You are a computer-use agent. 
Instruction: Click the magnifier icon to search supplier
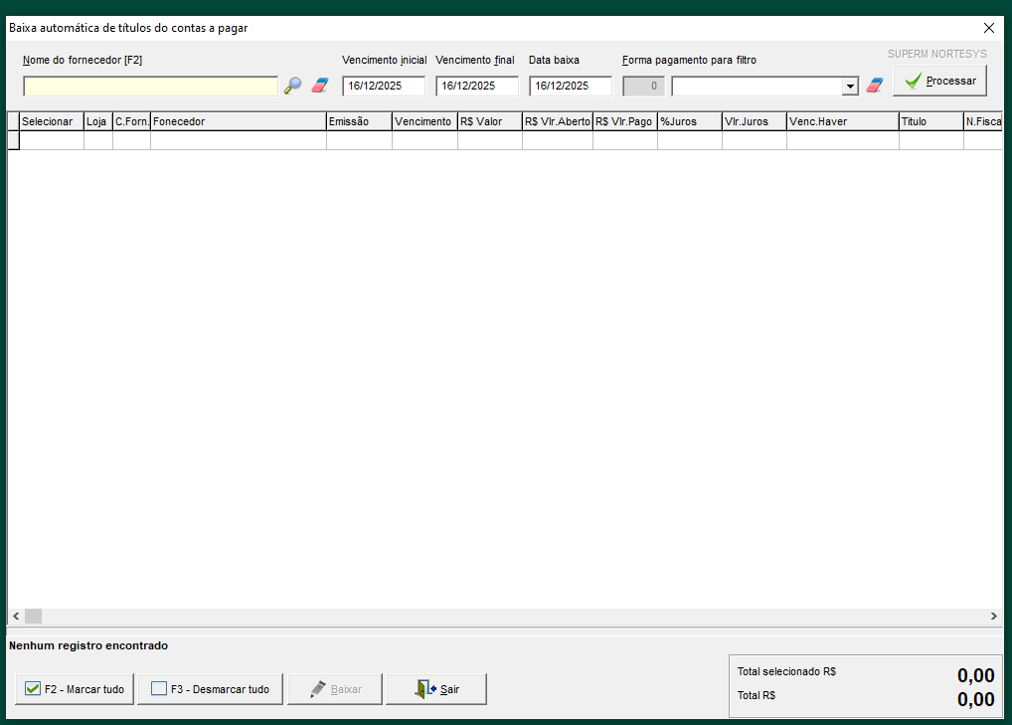(x=292, y=87)
